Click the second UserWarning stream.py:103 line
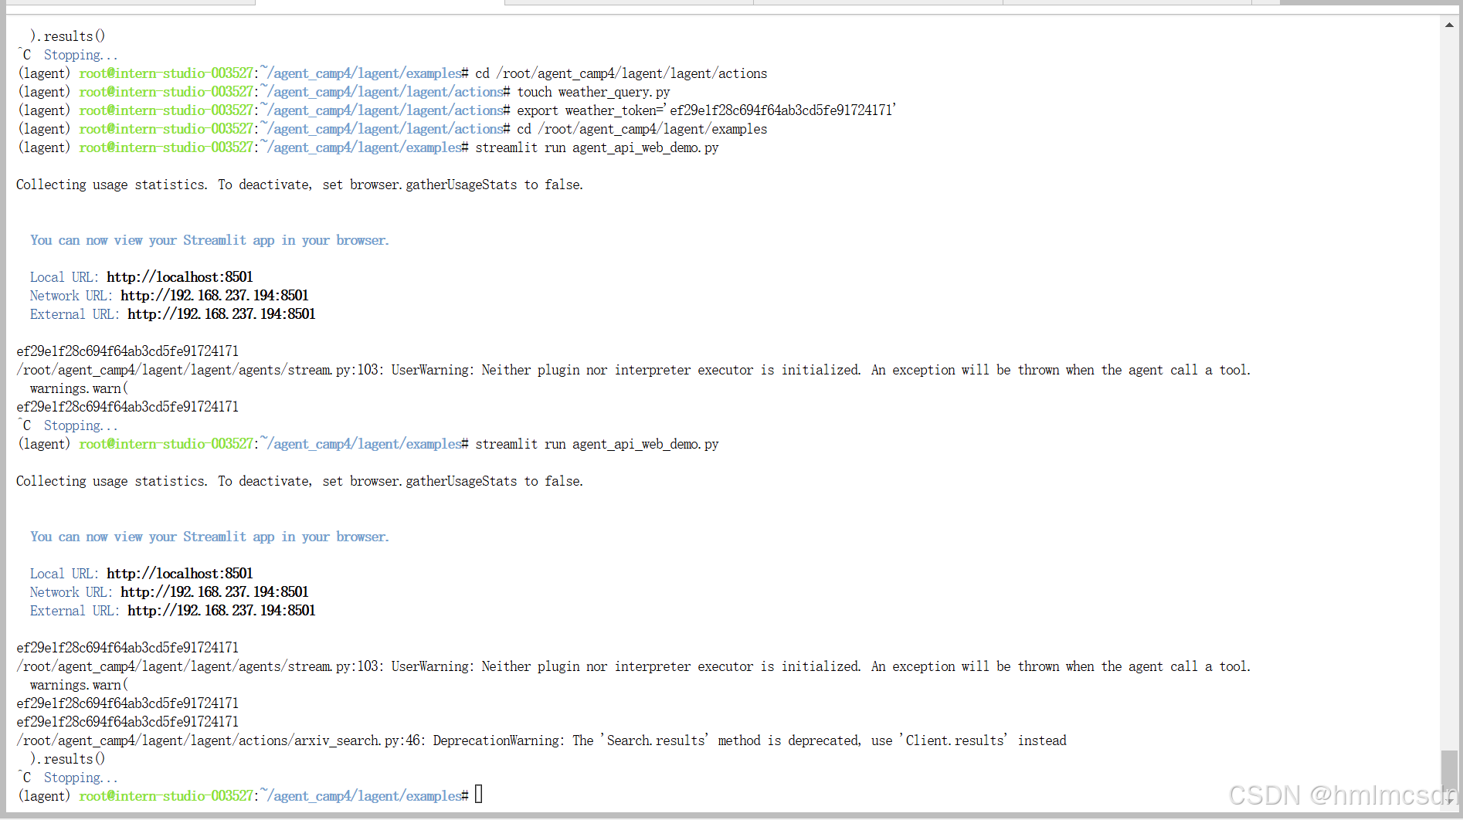Viewport: 1463px width, 820px height. click(x=633, y=666)
